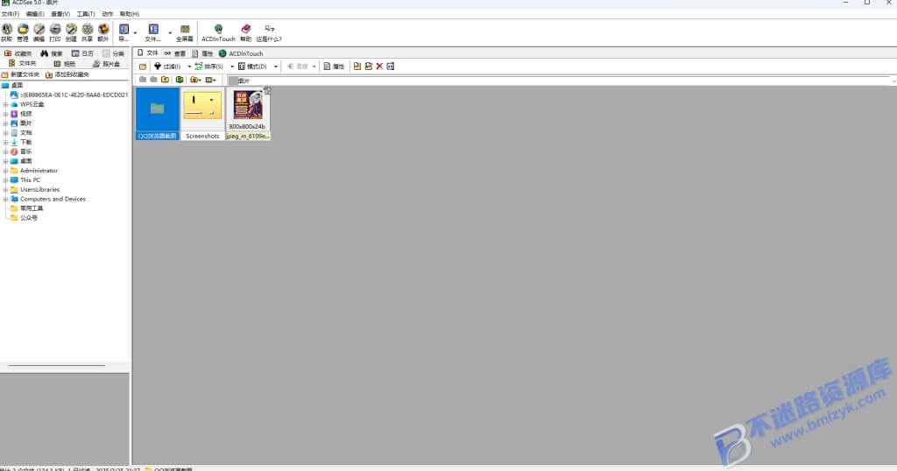
Task: Expand the This PC tree node
Action: [x=6, y=180]
